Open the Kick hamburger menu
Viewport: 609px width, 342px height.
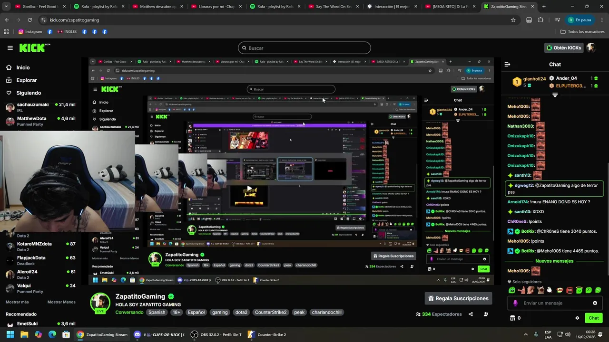pyautogui.click(x=10, y=48)
